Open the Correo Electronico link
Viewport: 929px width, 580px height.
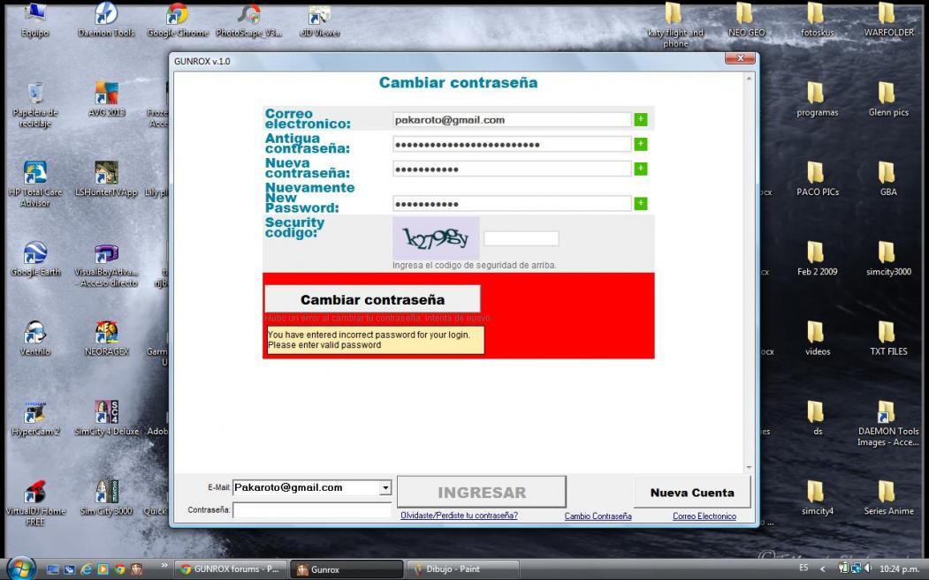pos(704,516)
